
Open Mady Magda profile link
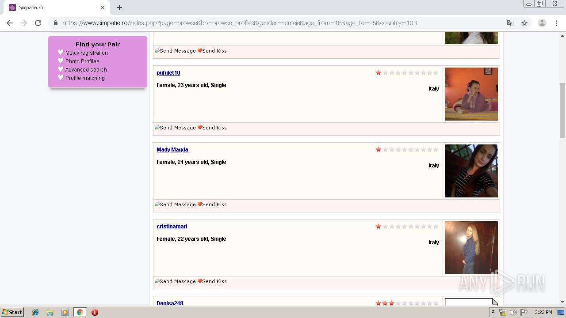pos(172,150)
